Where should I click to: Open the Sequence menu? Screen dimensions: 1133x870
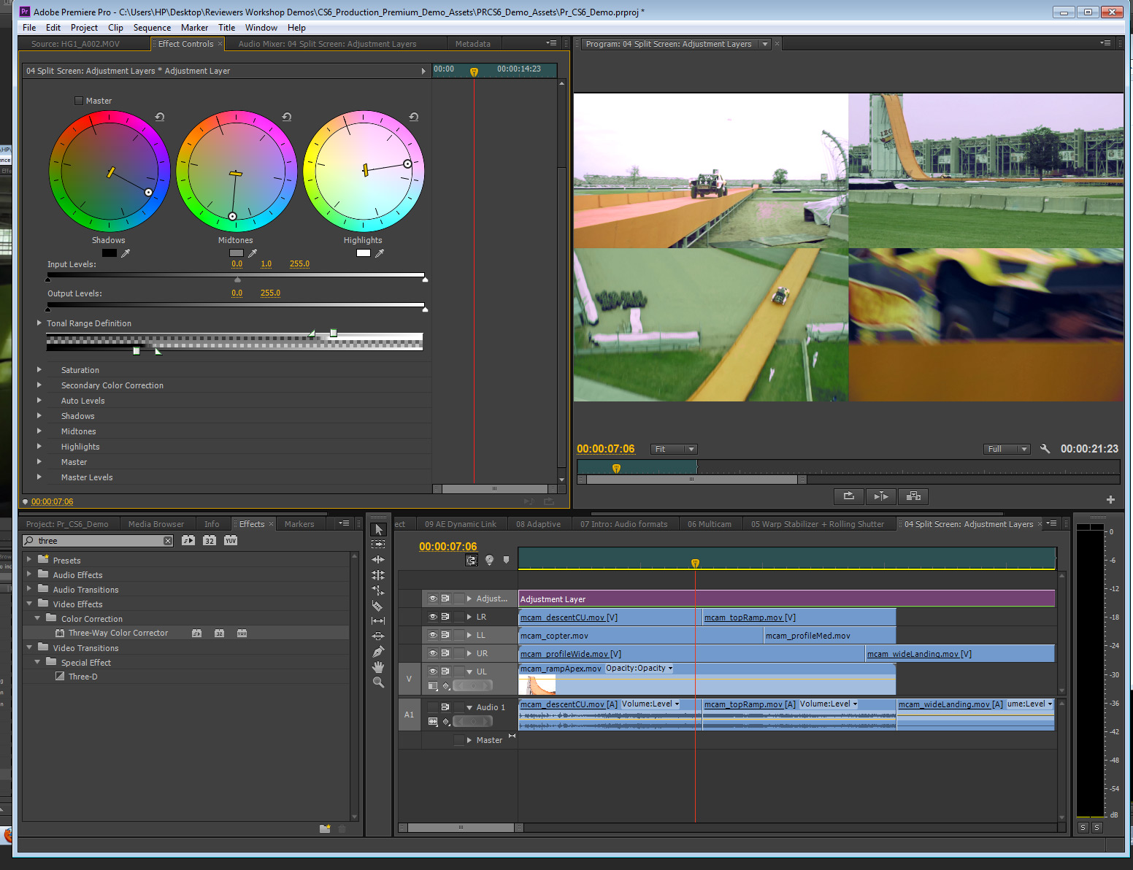[152, 28]
